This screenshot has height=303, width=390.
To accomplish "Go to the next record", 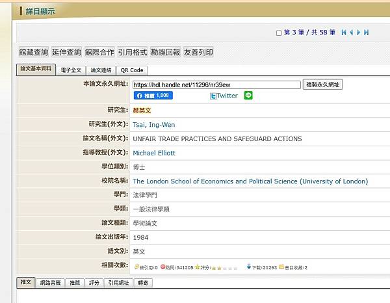I will pyautogui.click(x=359, y=33).
